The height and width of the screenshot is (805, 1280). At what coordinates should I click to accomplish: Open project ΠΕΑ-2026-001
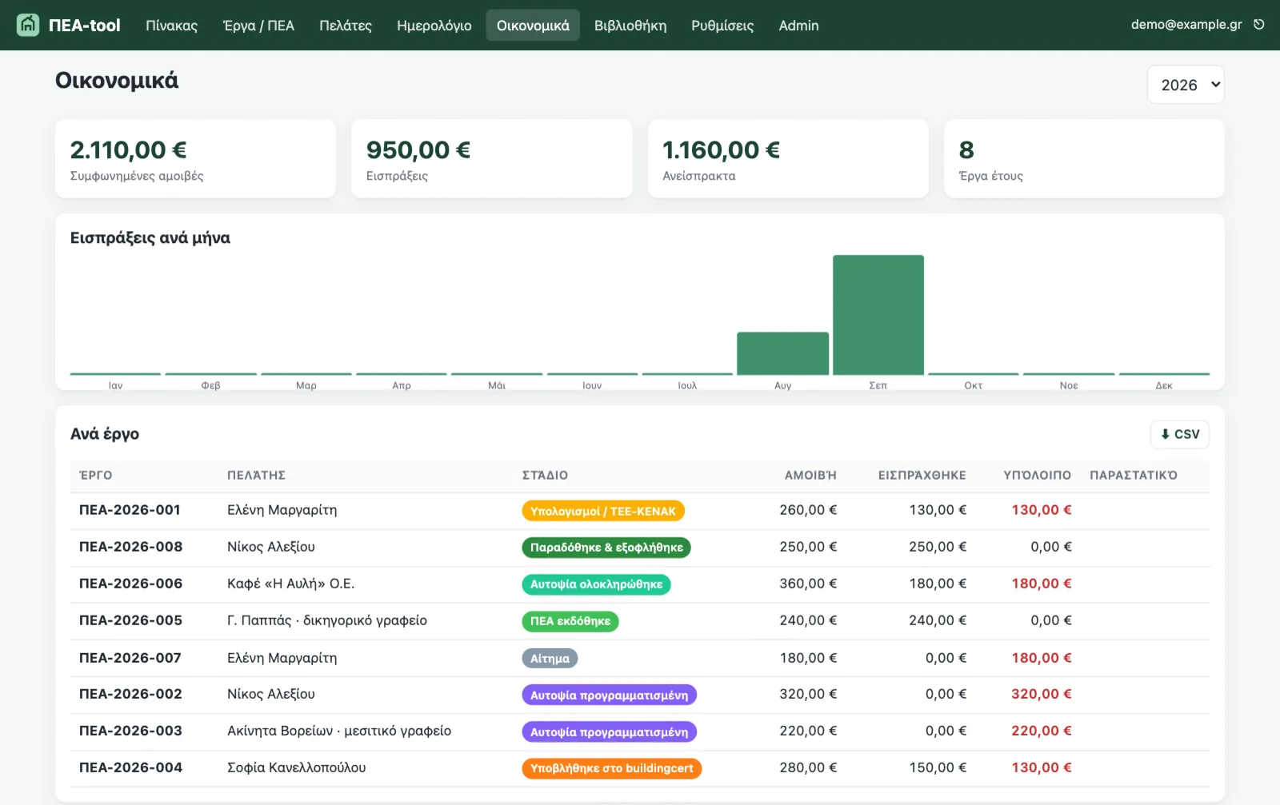pos(130,510)
